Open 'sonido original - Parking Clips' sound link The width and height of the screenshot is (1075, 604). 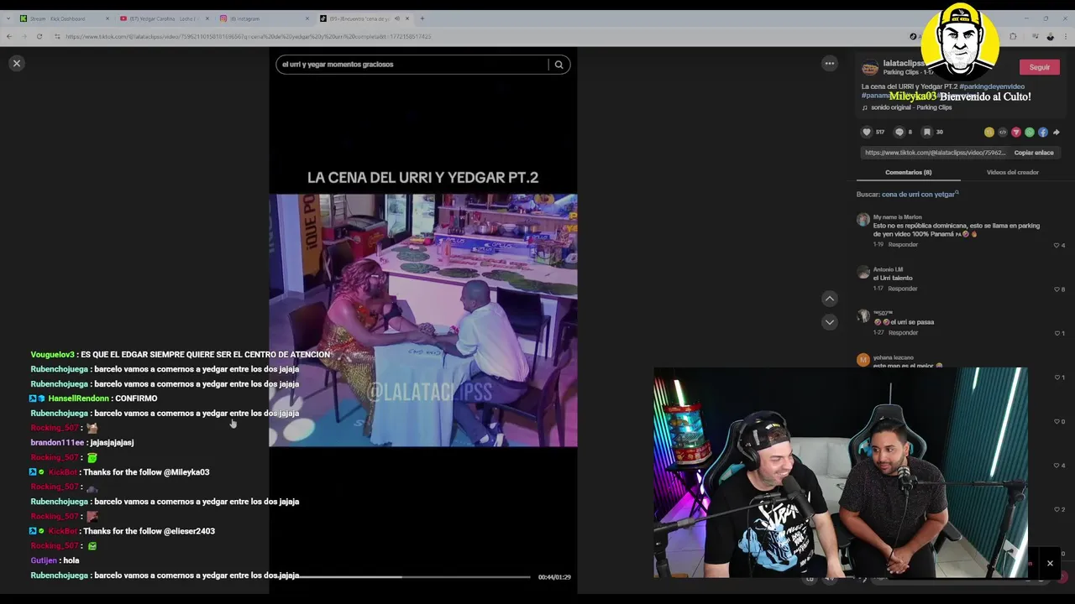click(x=911, y=107)
